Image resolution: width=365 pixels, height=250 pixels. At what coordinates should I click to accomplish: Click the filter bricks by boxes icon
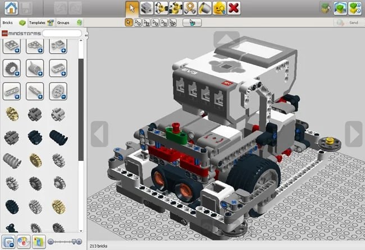coord(39,242)
